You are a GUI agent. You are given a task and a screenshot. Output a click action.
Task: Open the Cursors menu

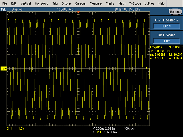80,3
